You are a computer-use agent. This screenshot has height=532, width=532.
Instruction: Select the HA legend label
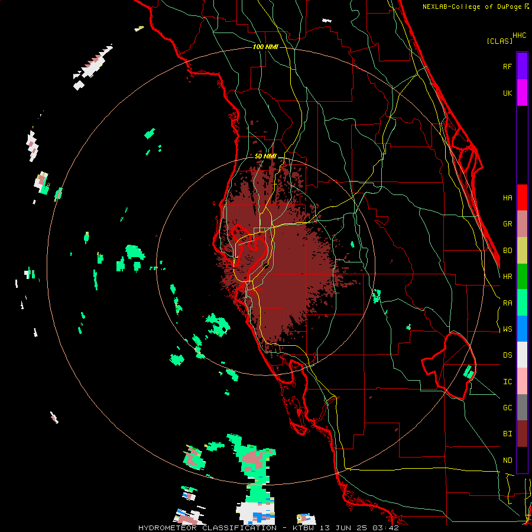(x=507, y=198)
